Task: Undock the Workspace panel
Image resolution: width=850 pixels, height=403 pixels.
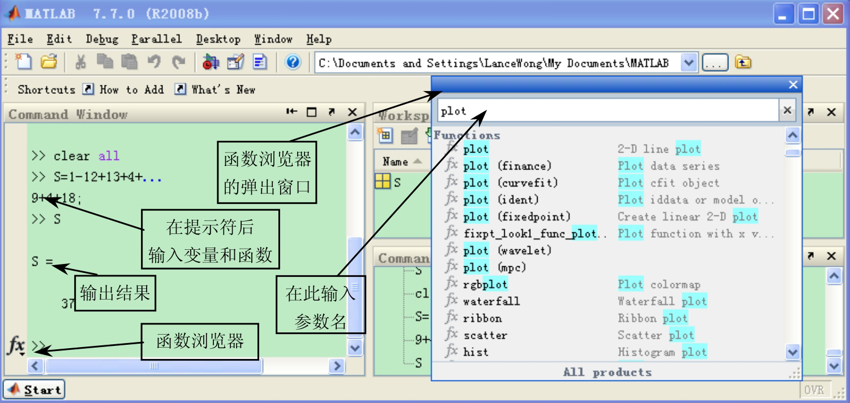Action: point(811,112)
